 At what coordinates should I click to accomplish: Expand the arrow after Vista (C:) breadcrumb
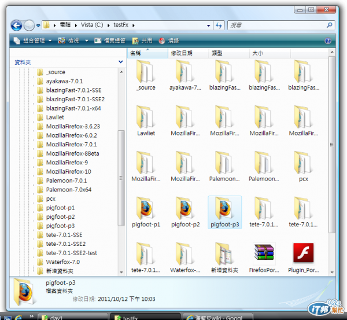109,25
